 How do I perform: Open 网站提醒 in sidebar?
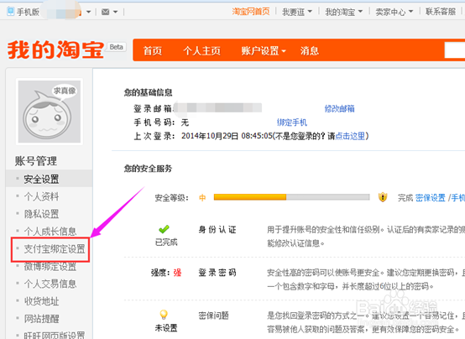point(41,319)
